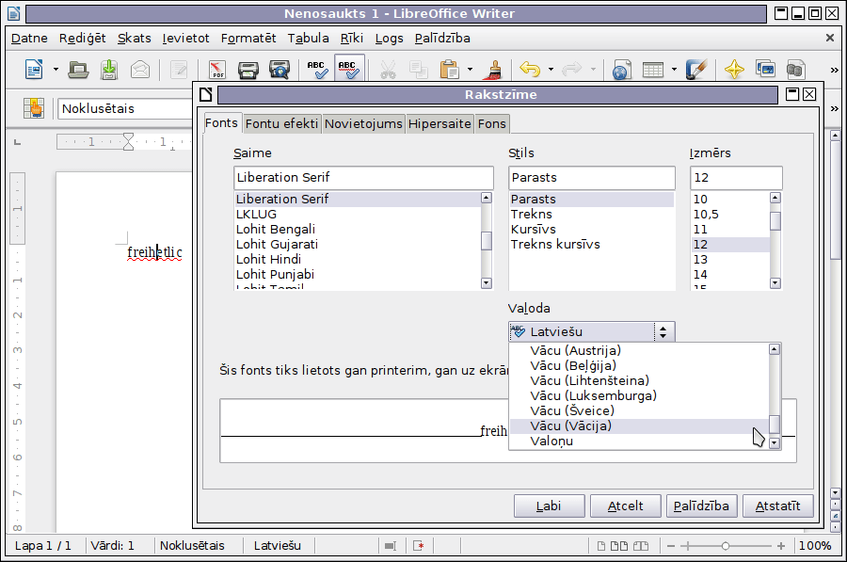Click the New document icon
This screenshot has height=562, width=847.
(34, 69)
